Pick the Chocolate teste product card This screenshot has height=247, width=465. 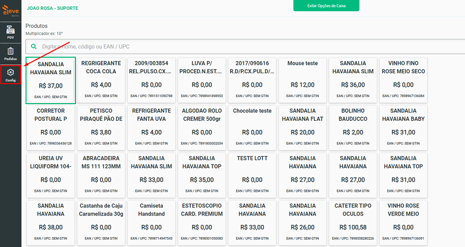pyautogui.click(x=252, y=127)
